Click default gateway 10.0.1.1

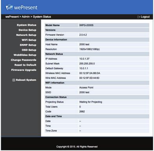click(x=84, y=68)
